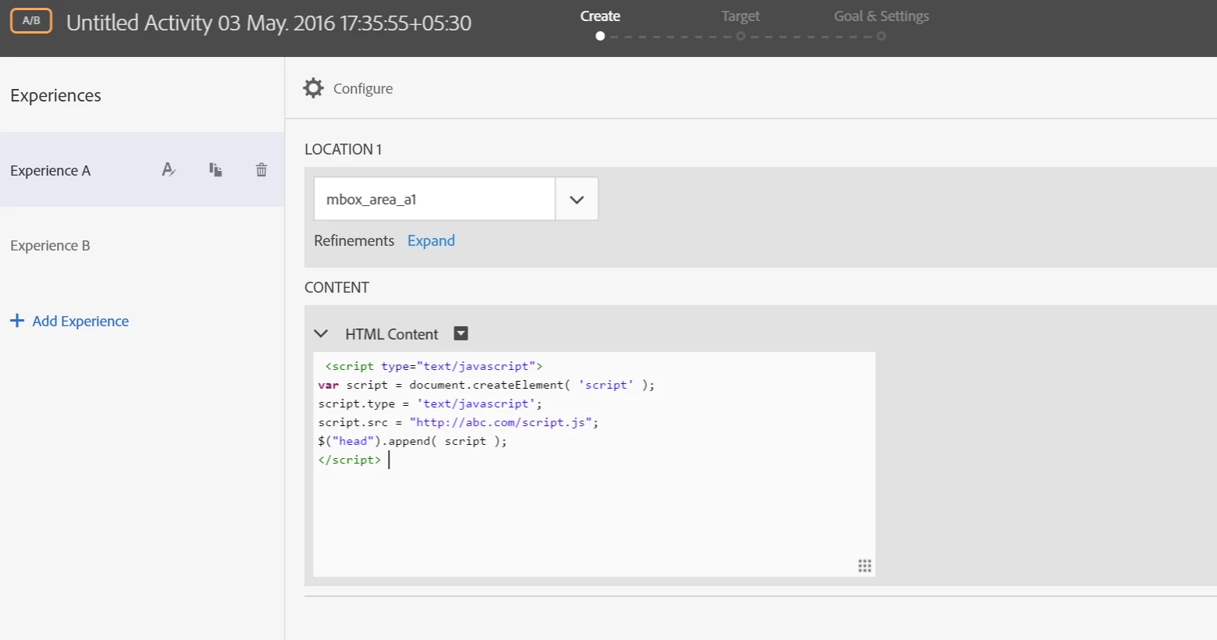Click the Configure label

click(363, 88)
